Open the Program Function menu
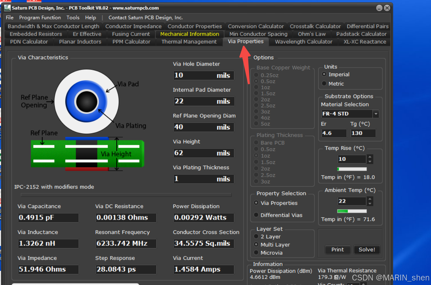This screenshot has height=285, width=431. coord(40,17)
